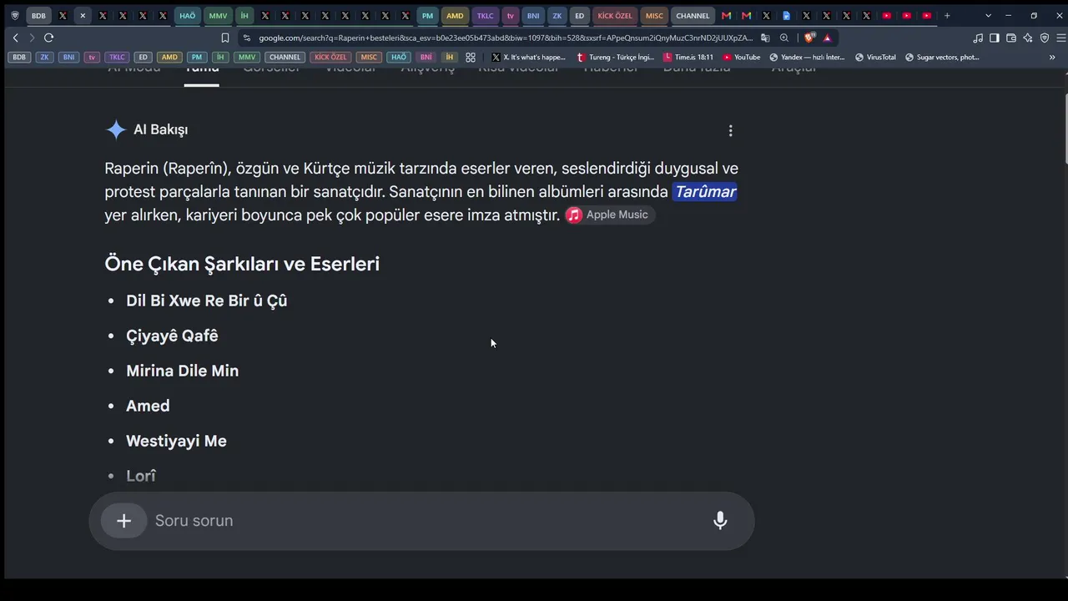Close the currently active tab
Image resolution: width=1068 pixels, height=601 pixels.
83,15
